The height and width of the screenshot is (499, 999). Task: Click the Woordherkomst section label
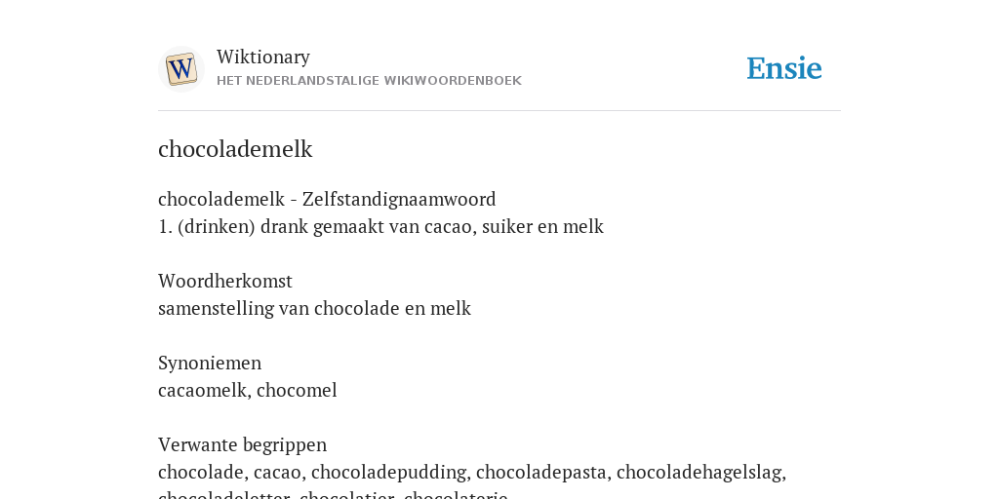(x=225, y=281)
